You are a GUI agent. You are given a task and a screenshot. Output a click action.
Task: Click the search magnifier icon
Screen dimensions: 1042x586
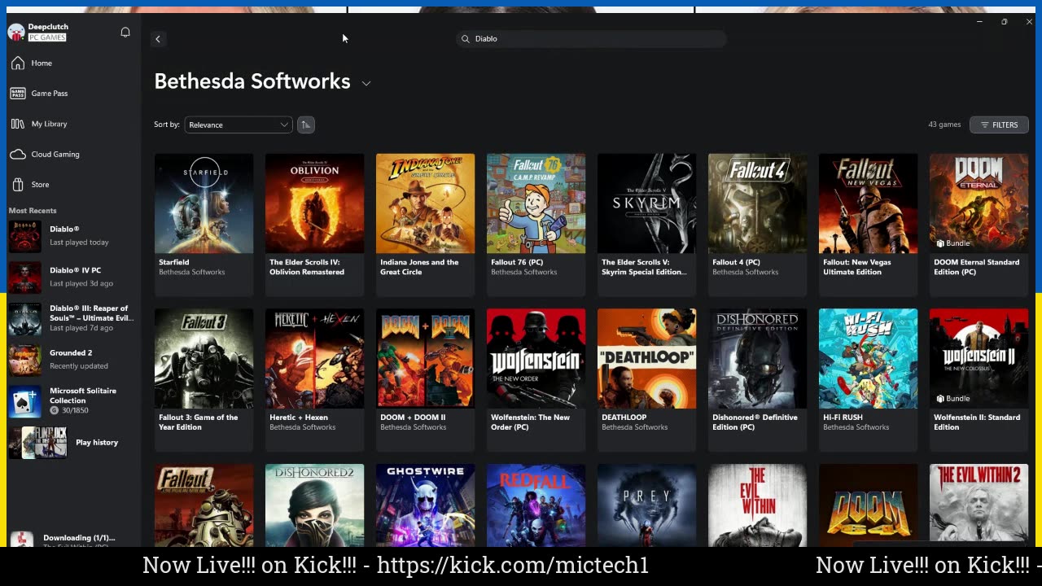(466, 39)
